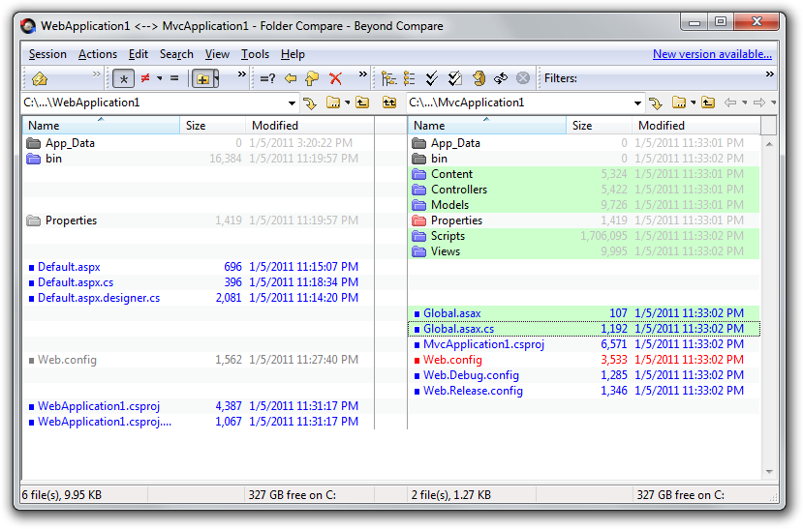
Task: Select the Controllers folder in right pane
Action: click(x=584, y=190)
